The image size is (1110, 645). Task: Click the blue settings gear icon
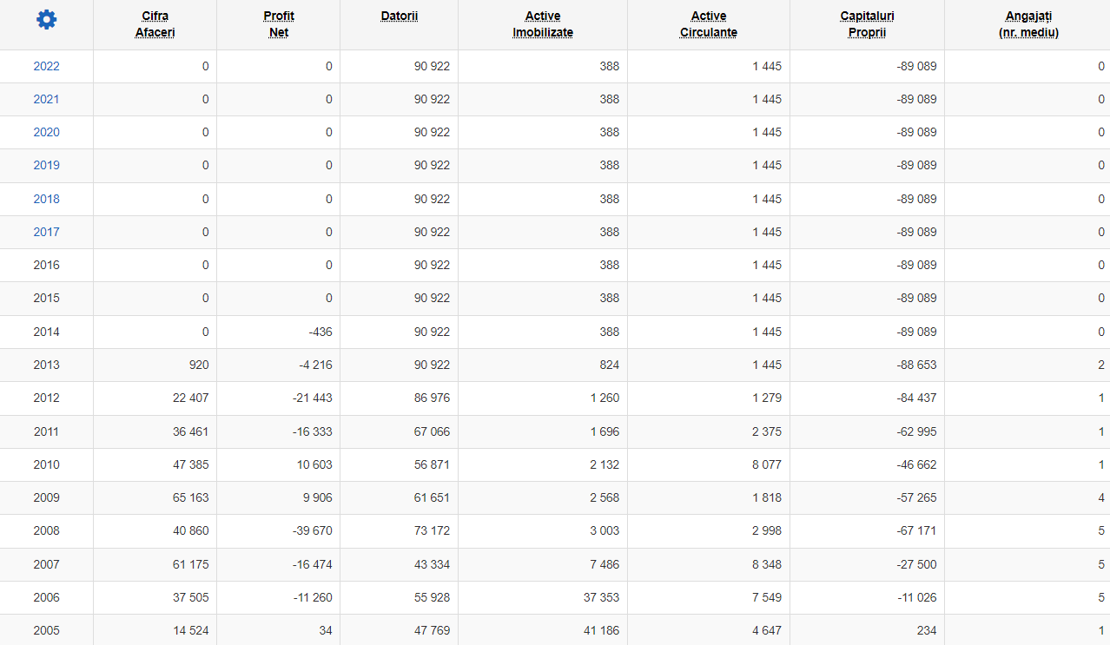[46, 19]
